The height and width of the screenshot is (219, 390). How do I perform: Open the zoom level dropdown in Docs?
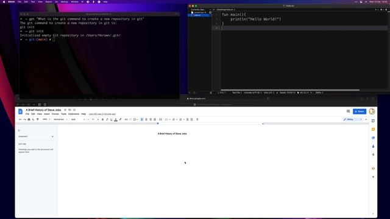(46, 119)
